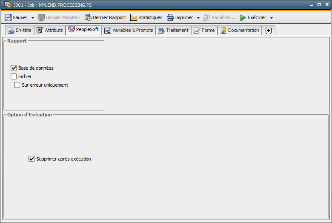Open the Exécuter dropdown arrow
This screenshot has width=332, height=223.
click(272, 18)
